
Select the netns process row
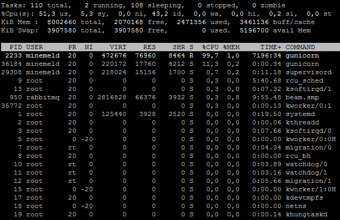click(170, 206)
